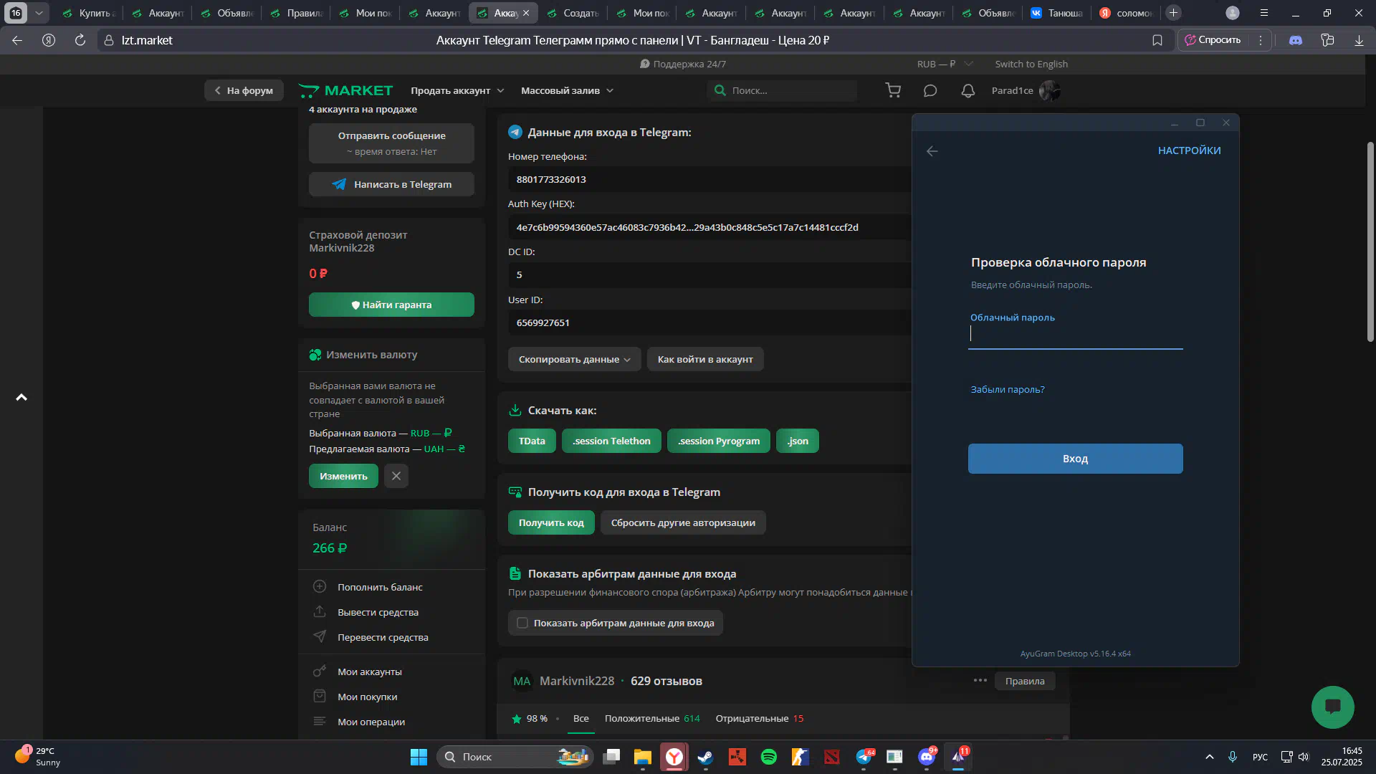Select the Все reviews tab
The width and height of the screenshot is (1376, 774).
[x=580, y=718]
